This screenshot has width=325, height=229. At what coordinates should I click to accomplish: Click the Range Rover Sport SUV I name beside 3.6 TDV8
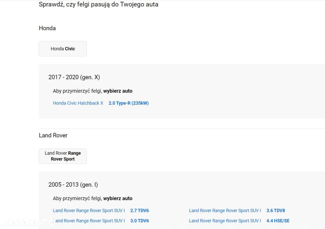coord(225,210)
